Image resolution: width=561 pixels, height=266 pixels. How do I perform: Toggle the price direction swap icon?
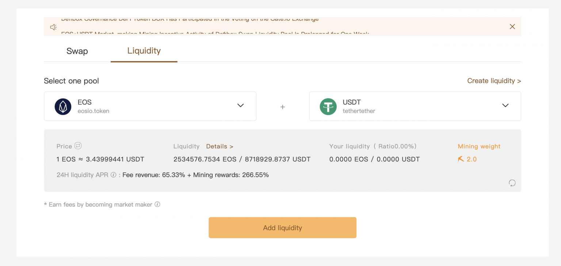point(78,146)
